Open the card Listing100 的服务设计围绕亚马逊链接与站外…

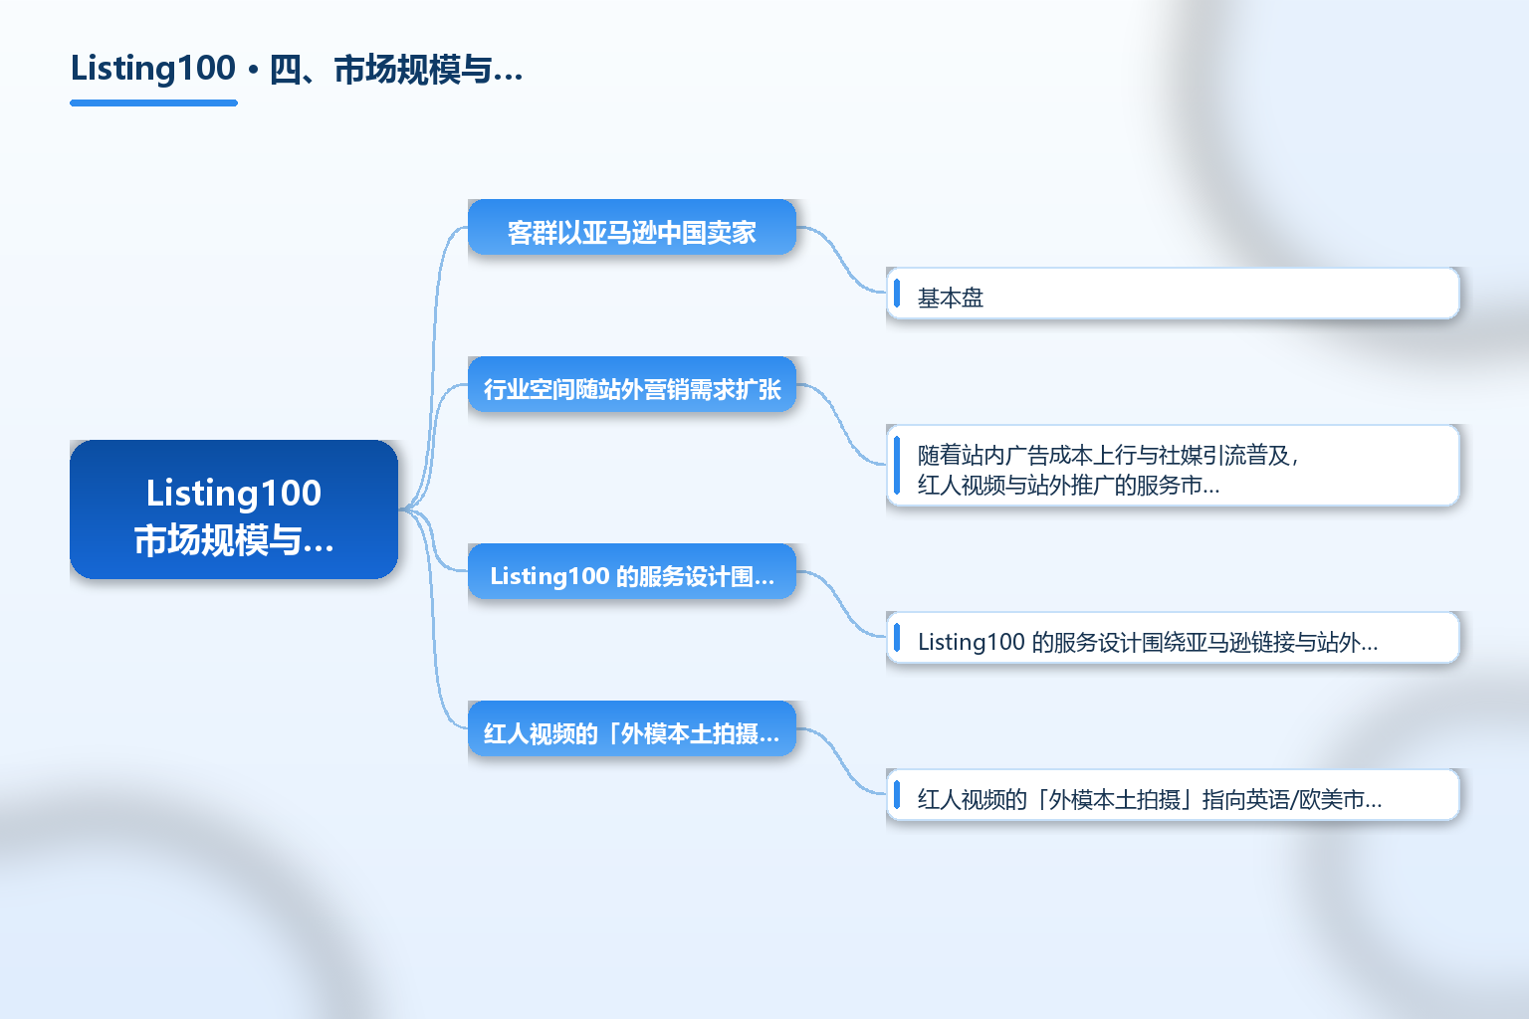pos(1173,638)
